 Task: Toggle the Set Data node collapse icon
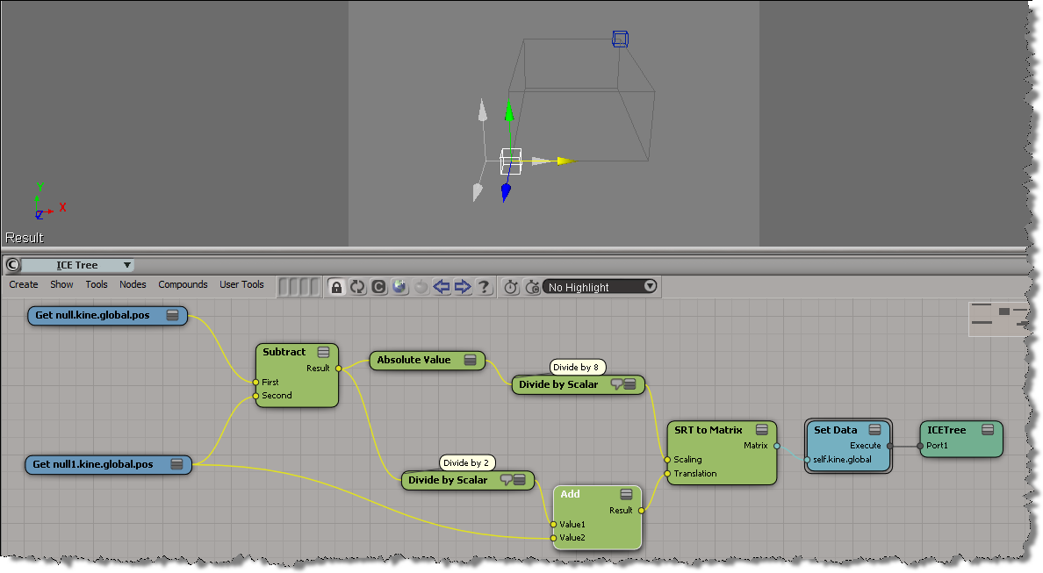pyautogui.click(x=875, y=430)
